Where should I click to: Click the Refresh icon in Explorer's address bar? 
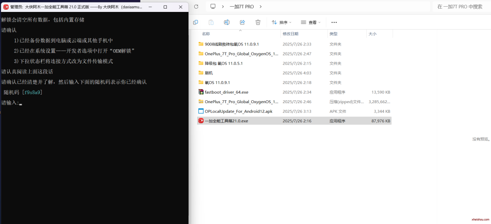pos(196,7)
